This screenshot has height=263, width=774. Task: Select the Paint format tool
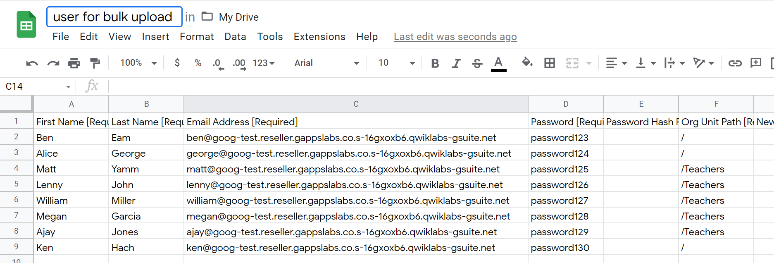[95, 63]
